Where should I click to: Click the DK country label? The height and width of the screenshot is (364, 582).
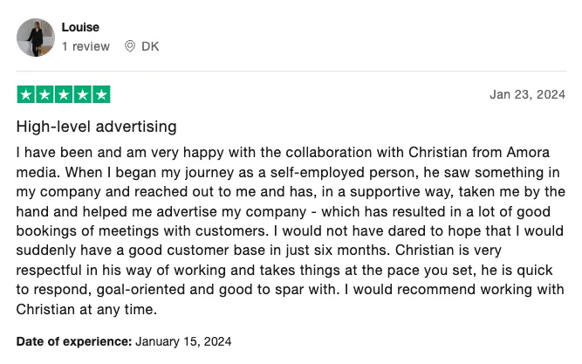click(x=150, y=46)
